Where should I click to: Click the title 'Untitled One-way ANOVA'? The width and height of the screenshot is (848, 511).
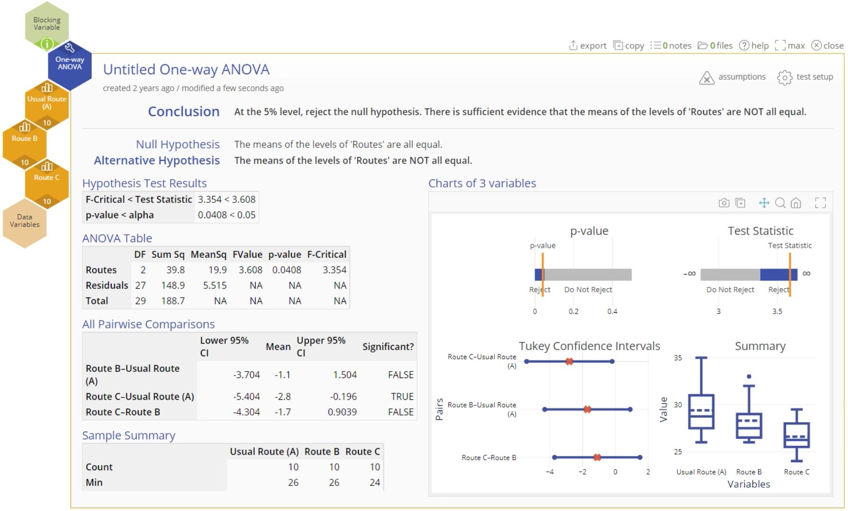point(187,70)
